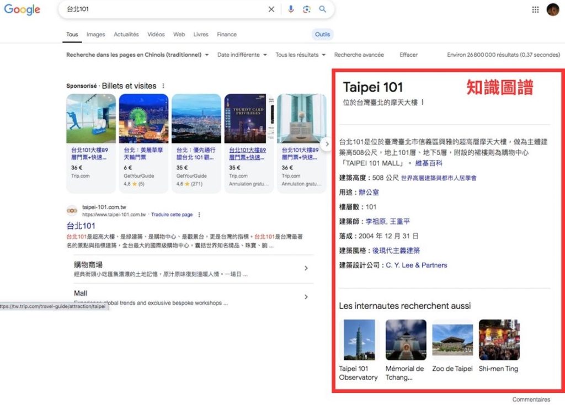Viewport: 565px width, 405px height.
Task: Click Traduire cette page link
Action: coord(172,215)
